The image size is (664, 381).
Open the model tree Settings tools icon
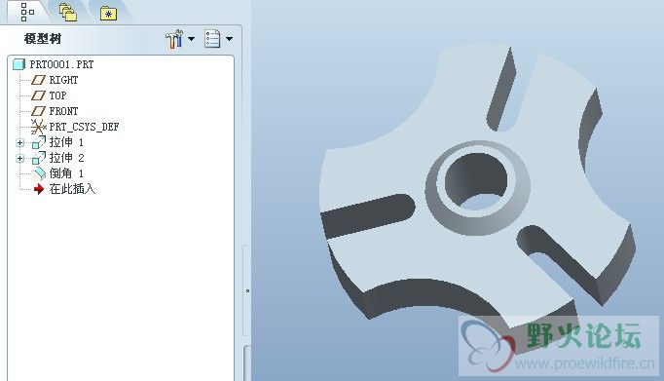174,39
